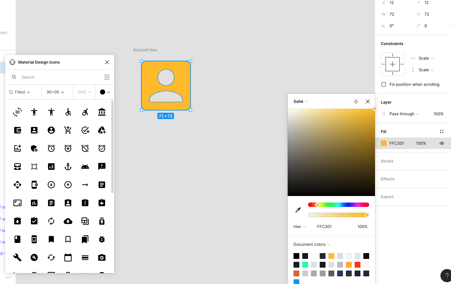Edit the Hex value FFC301 in picker
This screenshot has height=284, width=451.
tap(324, 227)
